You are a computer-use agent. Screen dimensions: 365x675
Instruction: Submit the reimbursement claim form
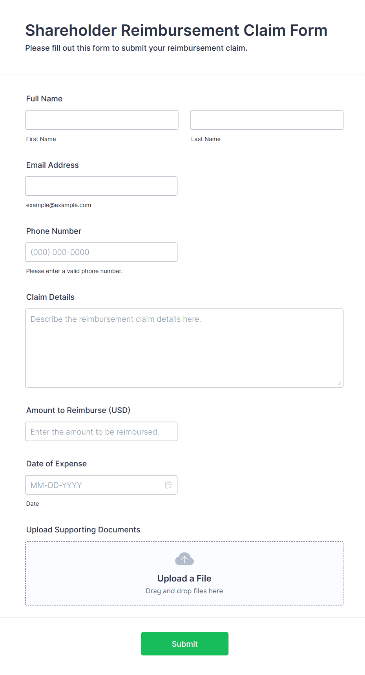(185, 644)
